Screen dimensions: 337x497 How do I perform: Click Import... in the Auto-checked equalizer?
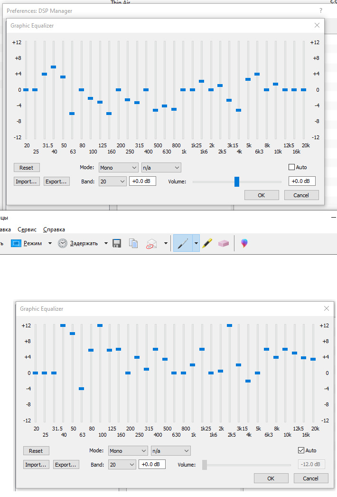(x=36, y=464)
